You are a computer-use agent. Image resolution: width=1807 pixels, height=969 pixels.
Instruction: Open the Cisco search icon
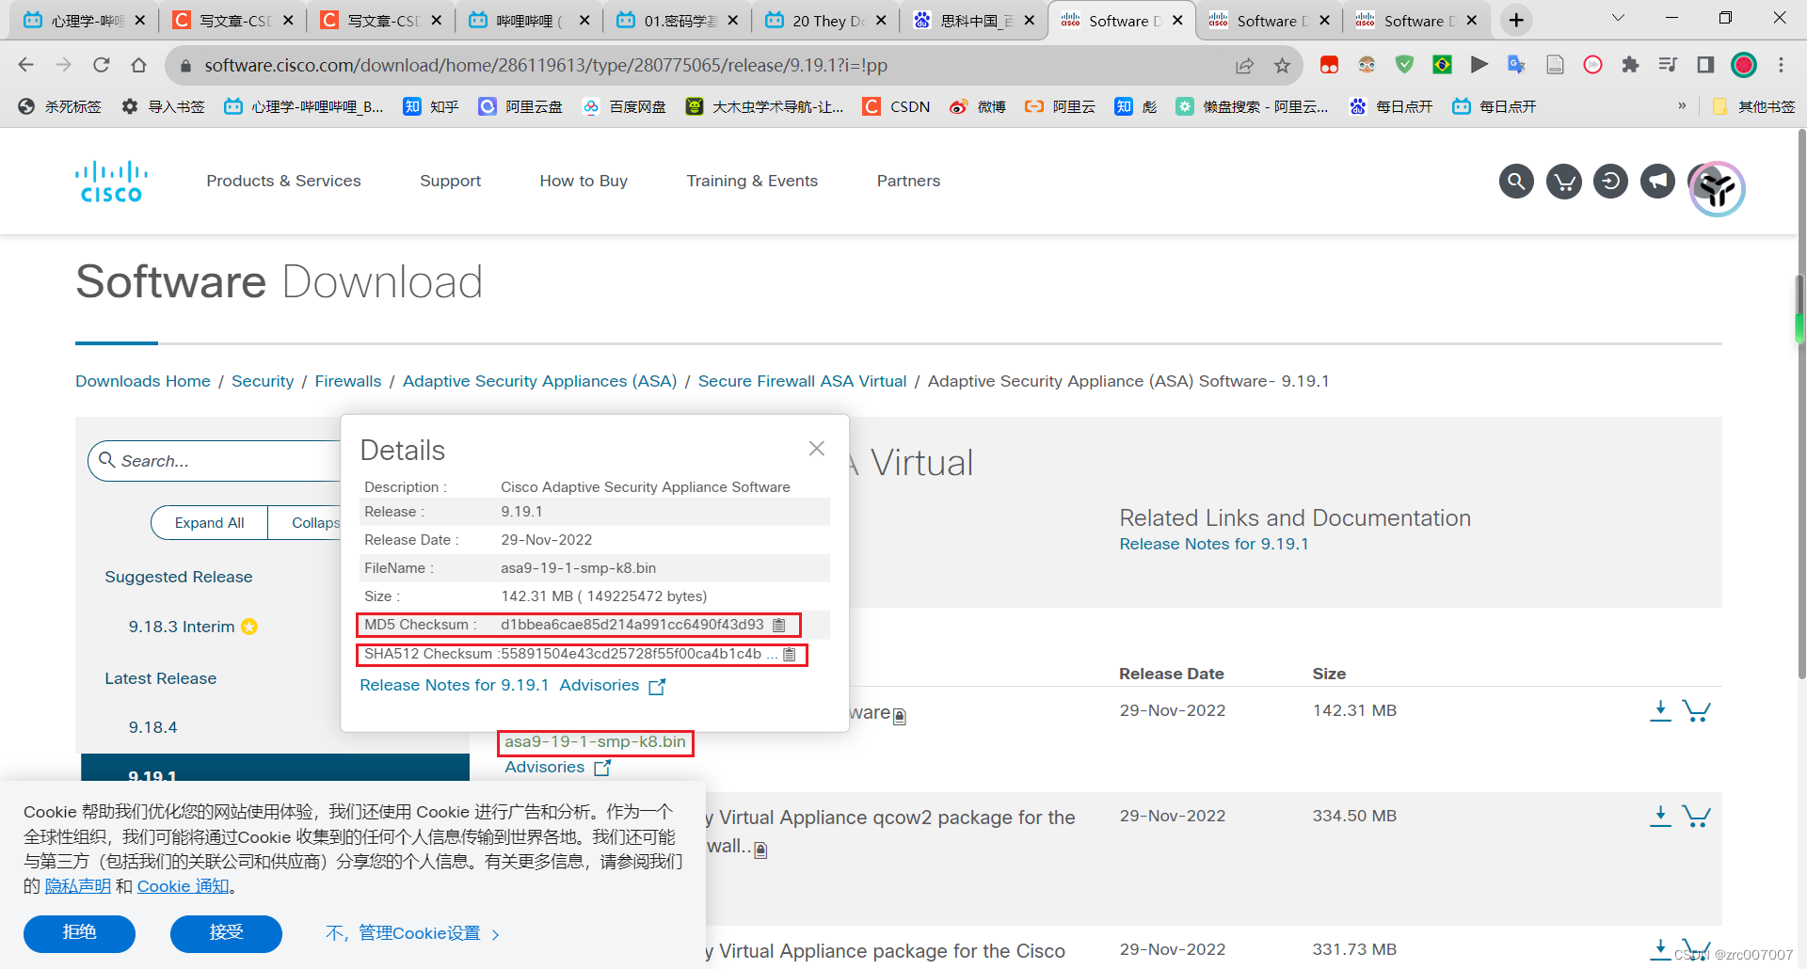[x=1516, y=181]
